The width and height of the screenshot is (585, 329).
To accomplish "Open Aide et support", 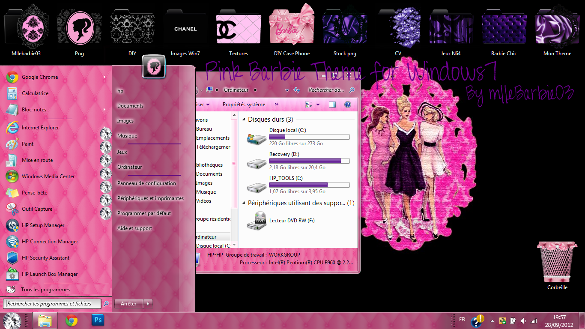I will (134, 228).
